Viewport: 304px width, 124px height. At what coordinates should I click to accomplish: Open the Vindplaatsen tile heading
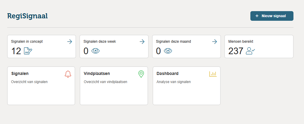(x=97, y=73)
